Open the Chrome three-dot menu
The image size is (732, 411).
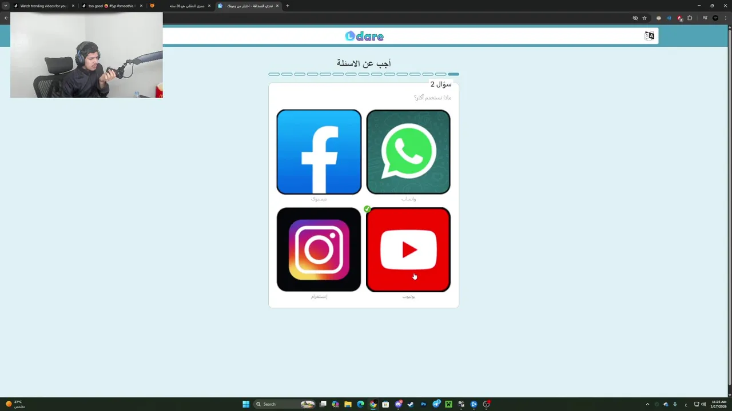point(726,18)
